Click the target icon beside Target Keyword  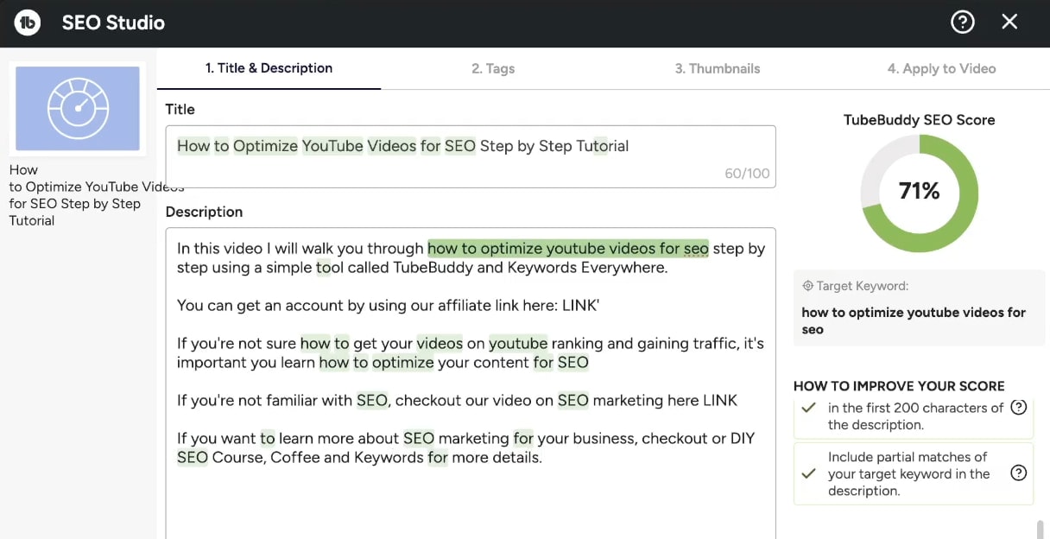click(807, 286)
